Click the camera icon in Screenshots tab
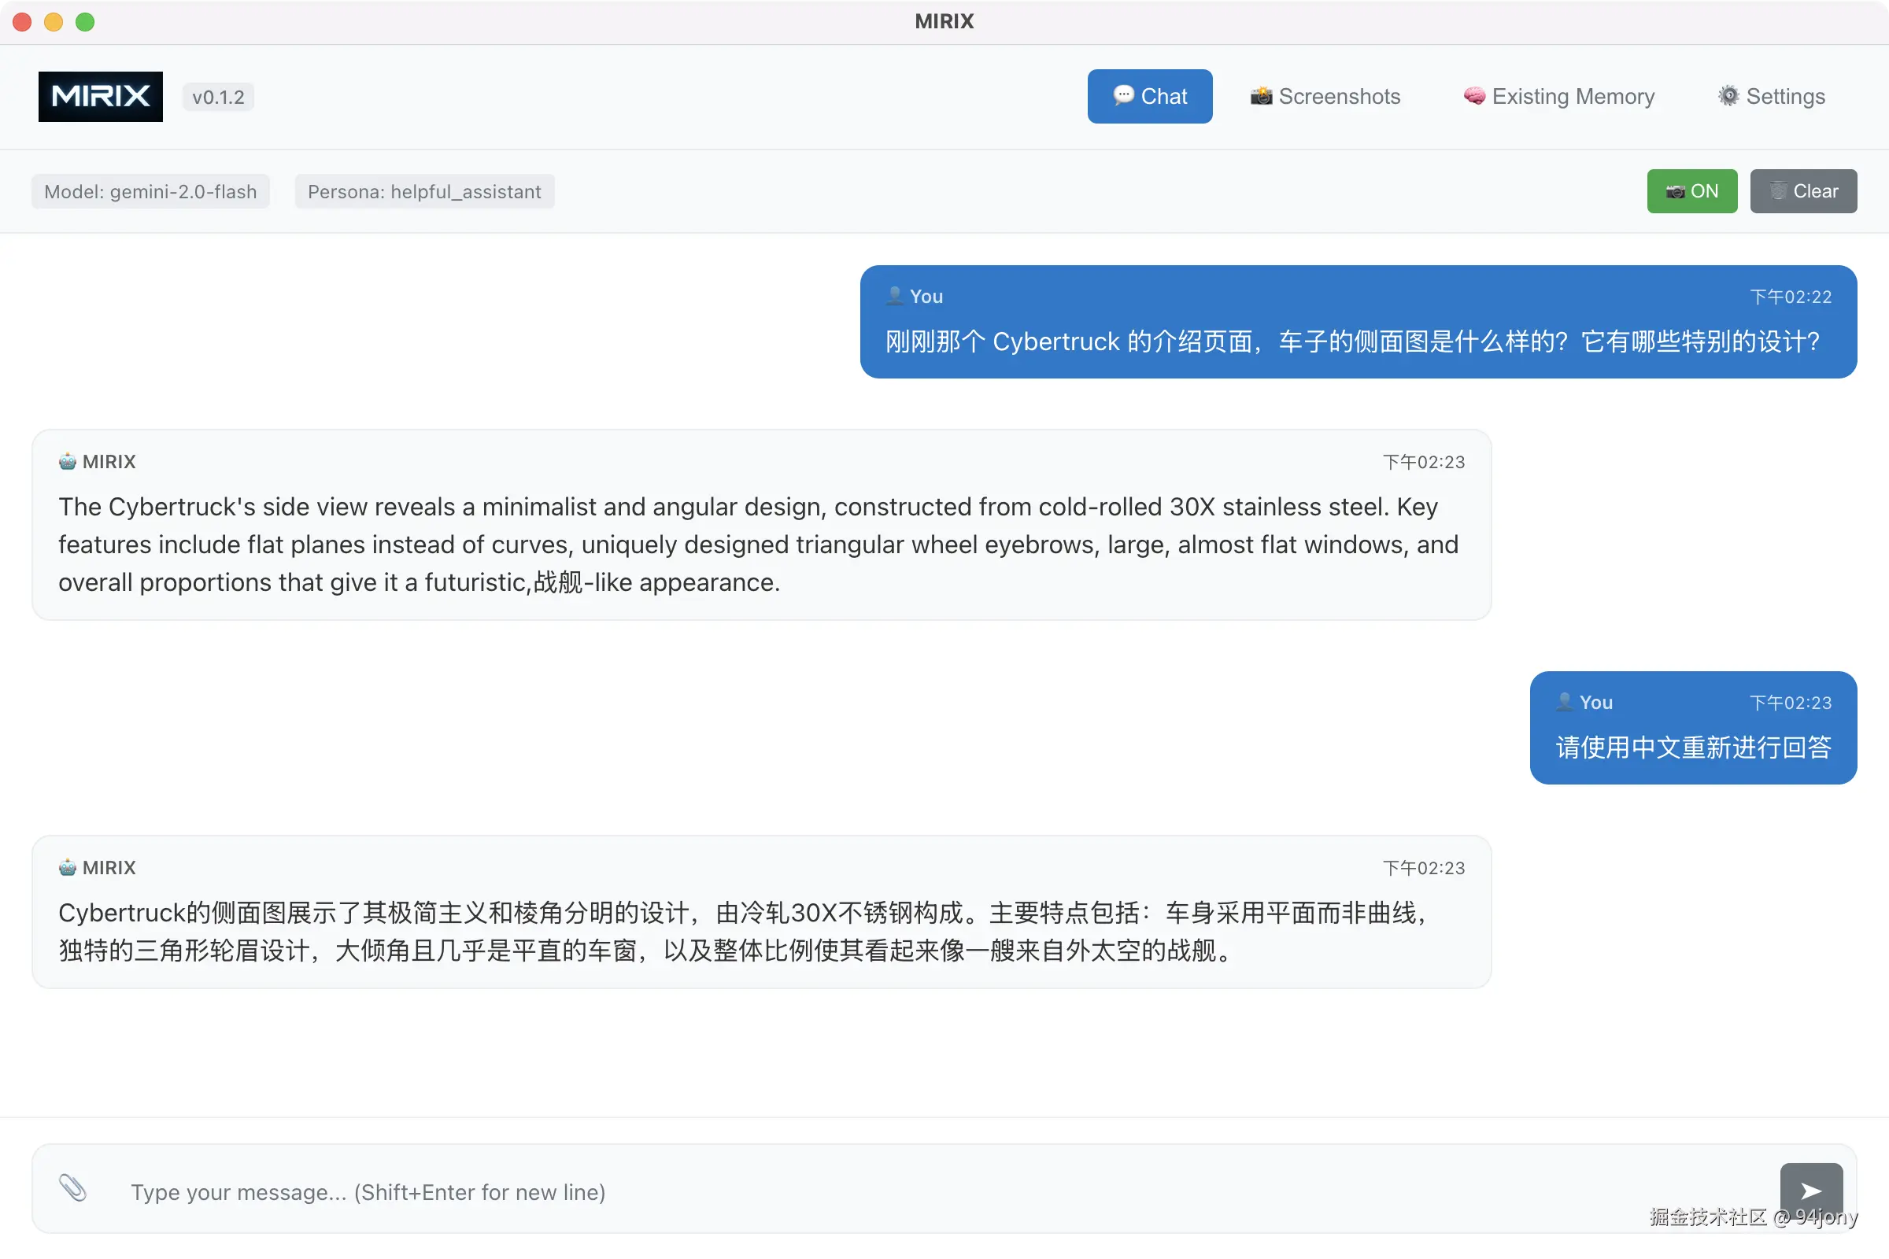The image size is (1889, 1259). click(x=1261, y=96)
